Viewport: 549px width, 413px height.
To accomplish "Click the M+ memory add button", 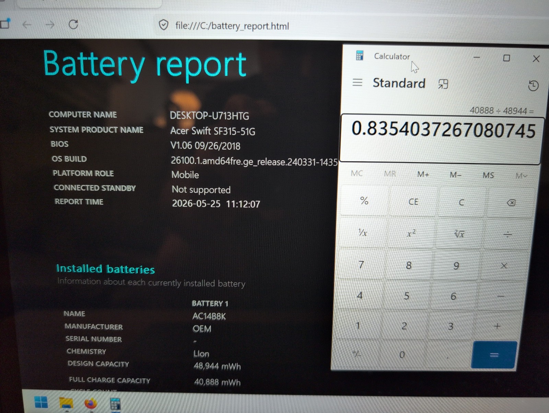I will [423, 174].
